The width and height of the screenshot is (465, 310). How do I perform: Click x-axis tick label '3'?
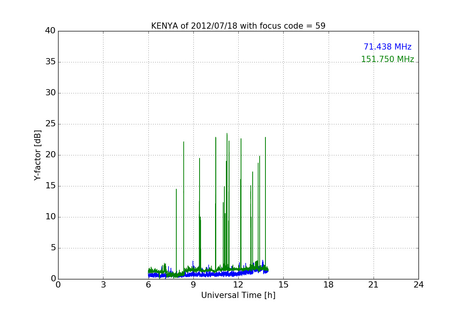point(103,284)
